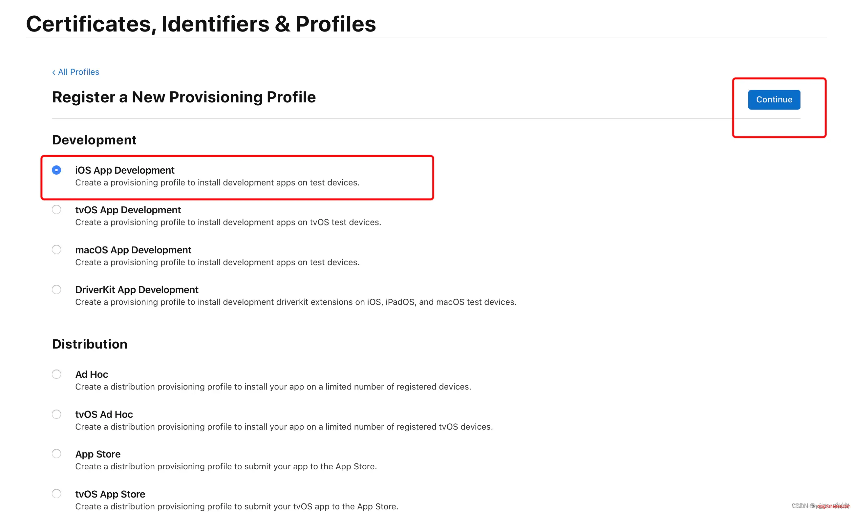Click the blue Continue button
854x512 pixels.
(x=774, y=100)
